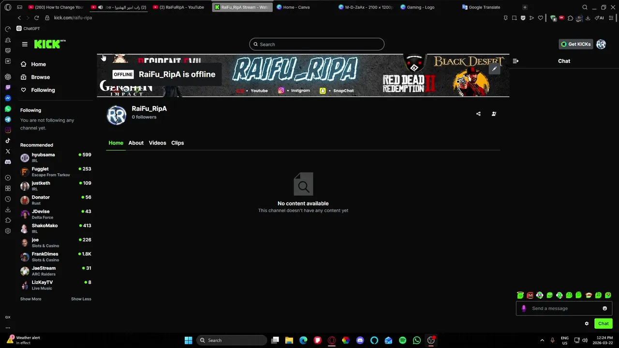
Task: Open recommended channel FrankDimes
Action: [56, 257]
